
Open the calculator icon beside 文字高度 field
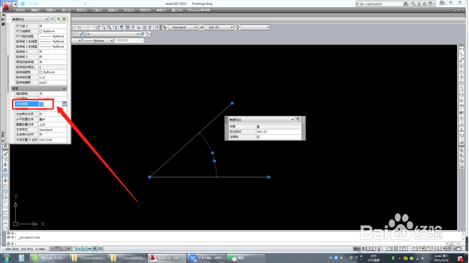64,104
